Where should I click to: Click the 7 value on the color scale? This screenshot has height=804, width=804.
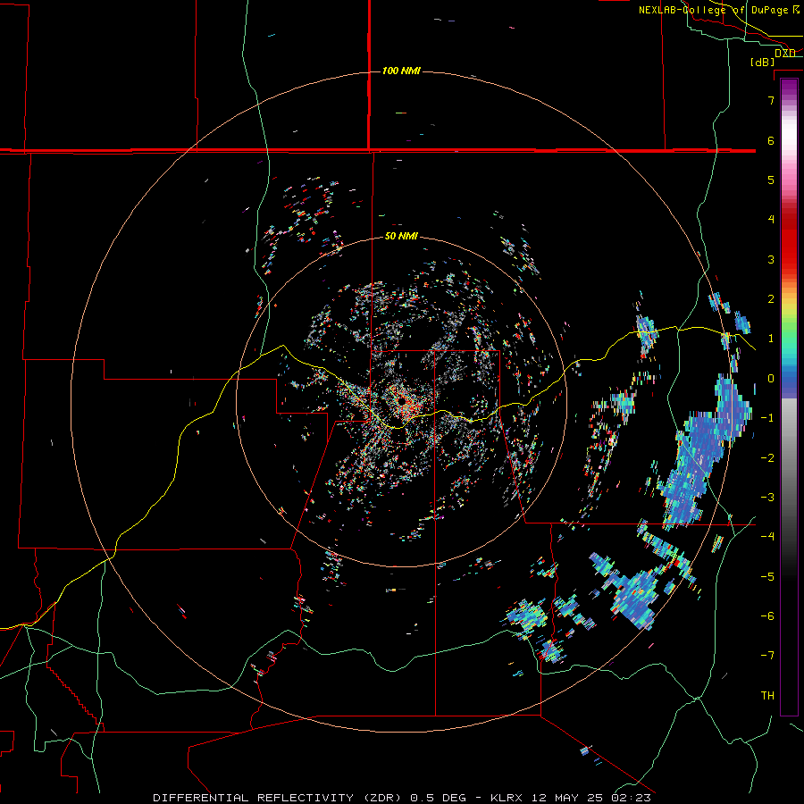(771, 100)
